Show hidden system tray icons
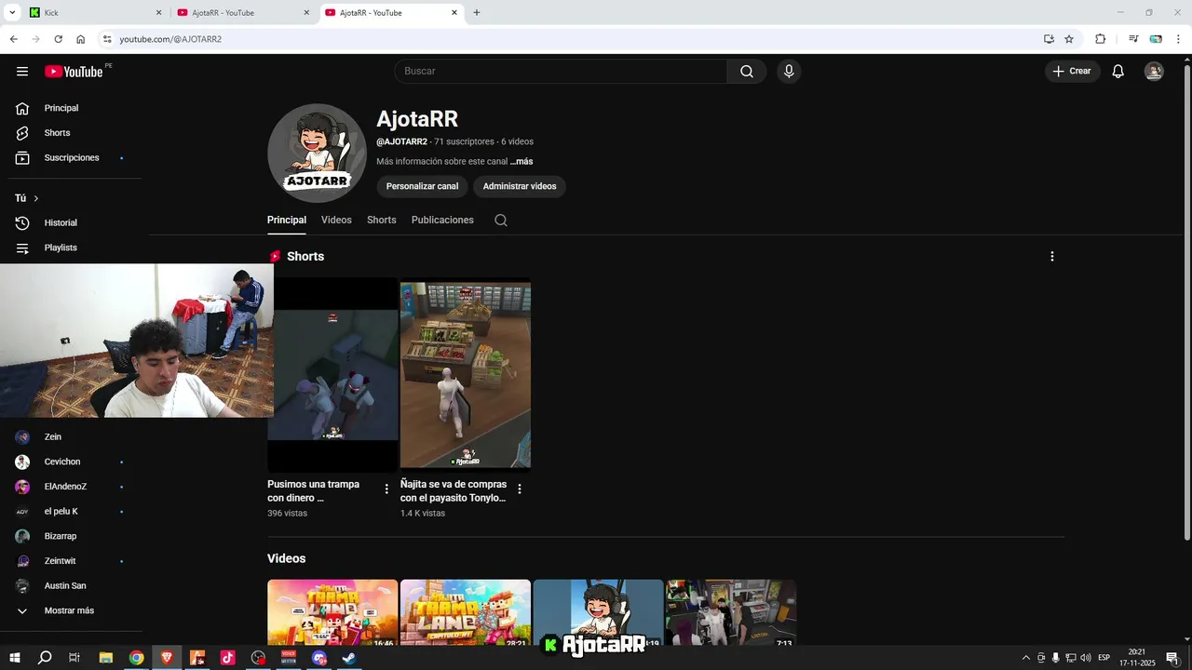The width and height of the screenshot is (1192, 670). pos(1026,658)
